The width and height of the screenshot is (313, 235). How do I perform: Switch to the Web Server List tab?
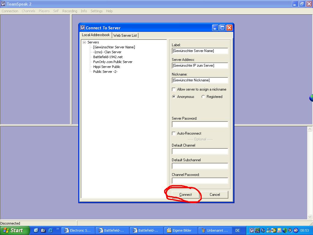coord(125,35)
